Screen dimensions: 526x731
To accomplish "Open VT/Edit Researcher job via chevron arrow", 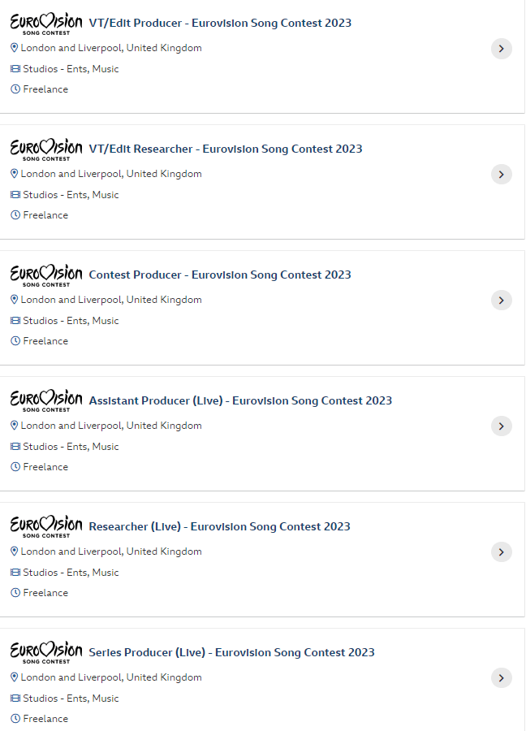I will [x=502, y=175].
